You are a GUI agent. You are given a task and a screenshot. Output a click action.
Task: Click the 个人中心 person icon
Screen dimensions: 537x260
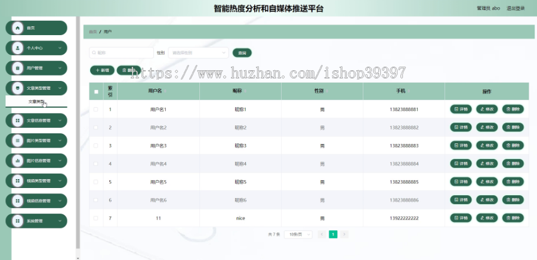click(x=17, y=48)
